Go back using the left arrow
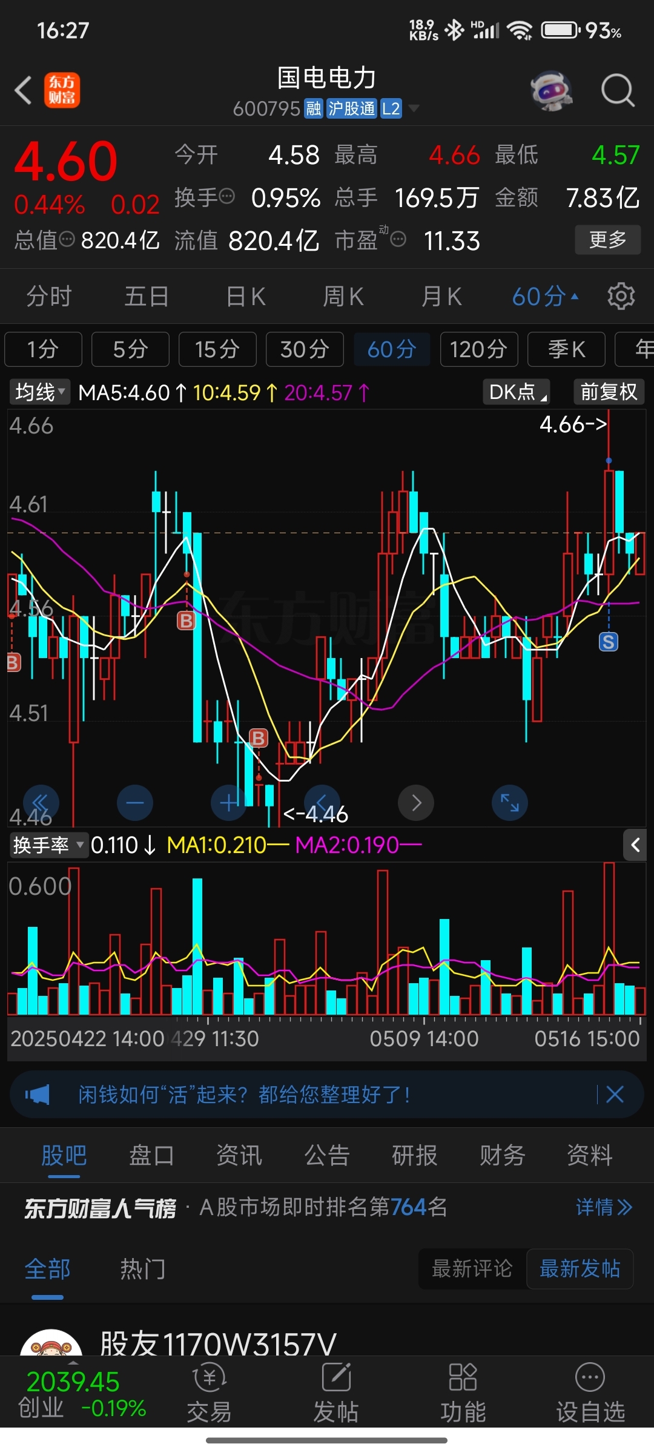This screenshot has width=654, height=1453. click(x=23, y=91)
